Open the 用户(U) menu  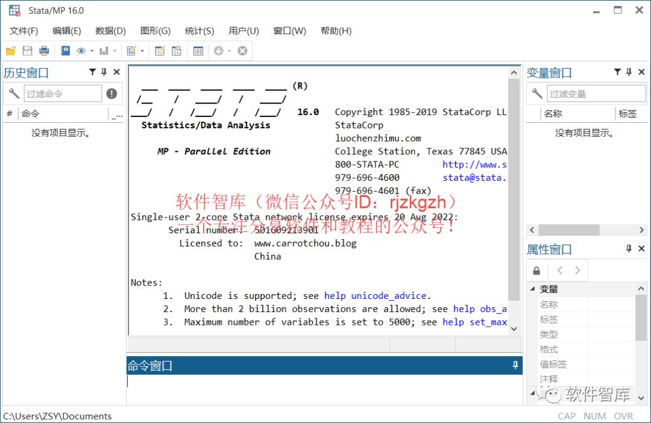click(244, 31)
